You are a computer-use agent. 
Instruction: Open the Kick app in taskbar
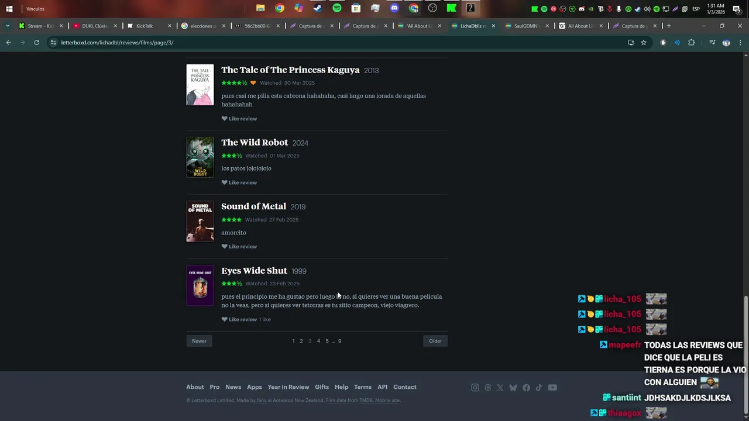point(452,8)
